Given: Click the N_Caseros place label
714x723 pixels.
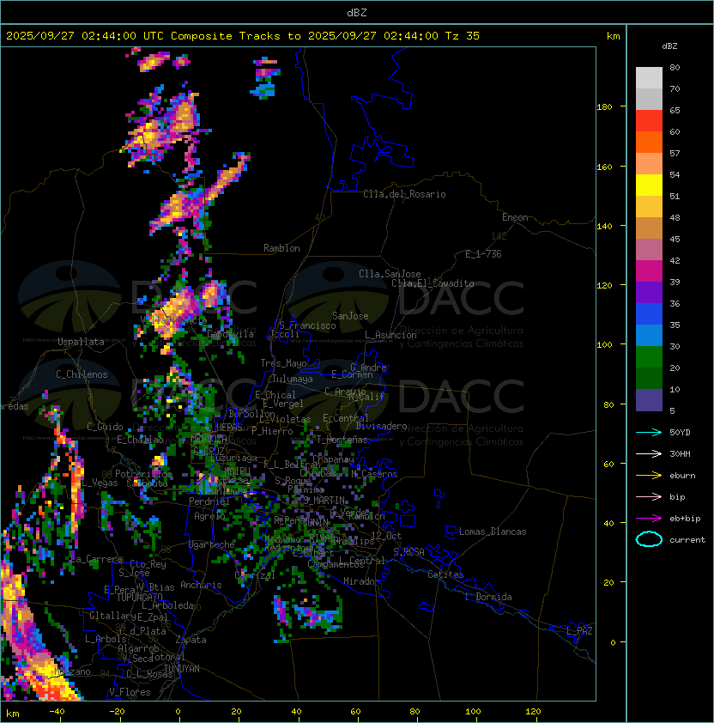Looking at the screenshot, I should (x=374, y=473).
